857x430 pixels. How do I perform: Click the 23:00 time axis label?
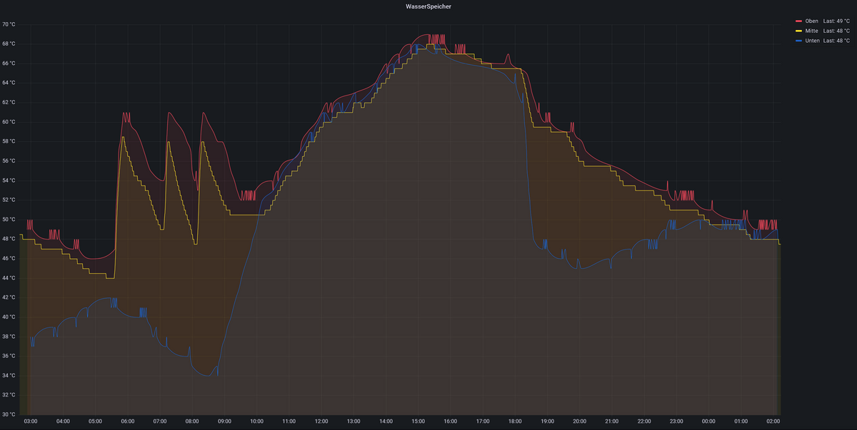click(676, 421)
